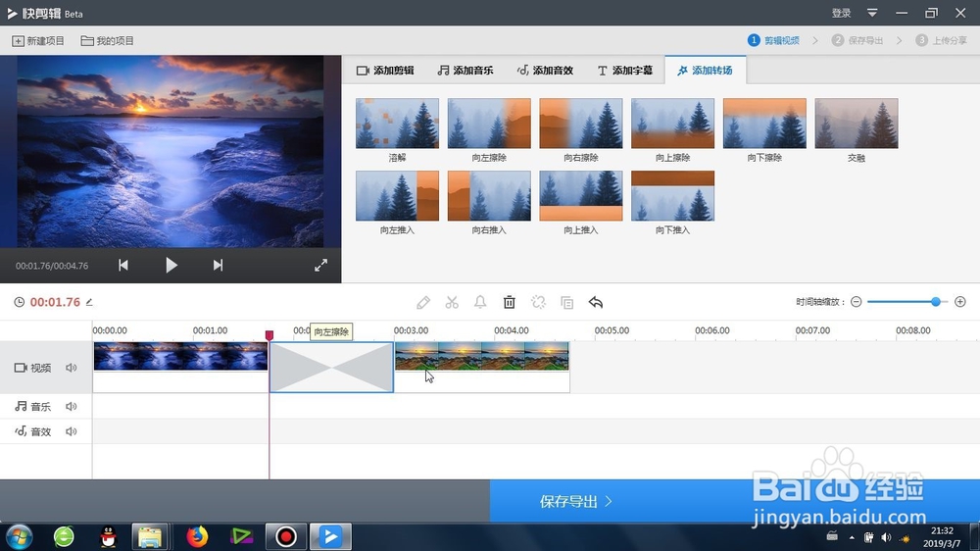Go to step 3 上传分享
This screenshot has height=551, width=980.
coord(941,40)
